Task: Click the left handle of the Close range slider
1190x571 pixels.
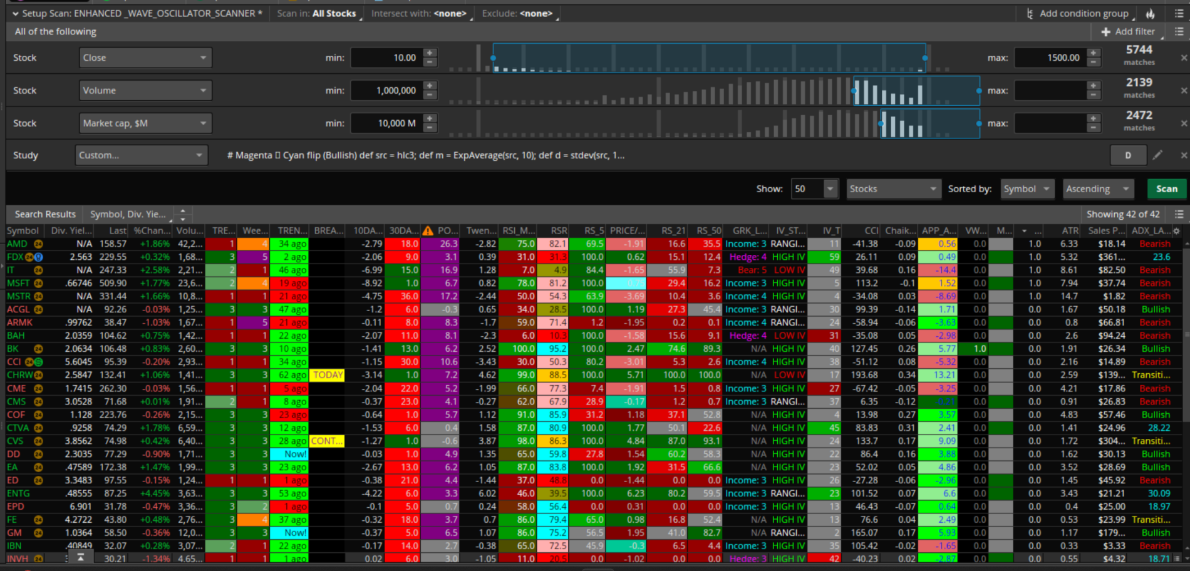Action: click(x=494, y=58)
